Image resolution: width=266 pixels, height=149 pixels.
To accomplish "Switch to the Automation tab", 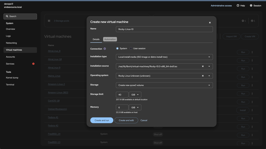I will click(110, 39).
